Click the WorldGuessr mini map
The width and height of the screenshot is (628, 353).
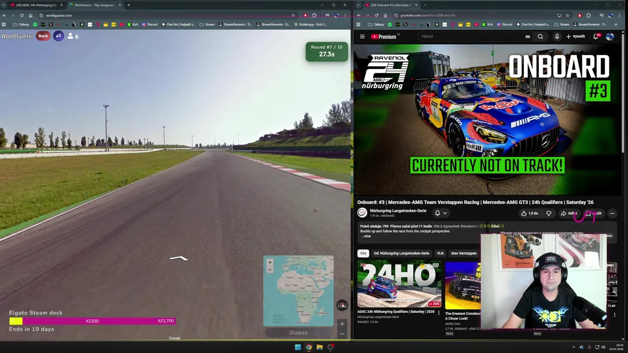coord(298,291)
